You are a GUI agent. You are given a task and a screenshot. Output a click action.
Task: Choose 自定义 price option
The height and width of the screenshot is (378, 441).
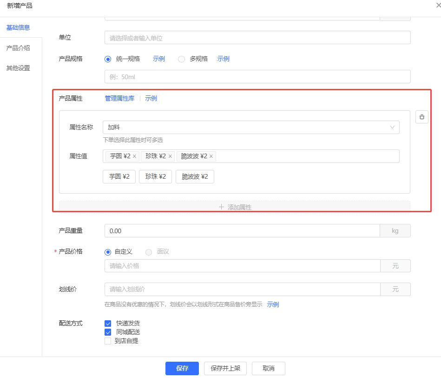108,252
